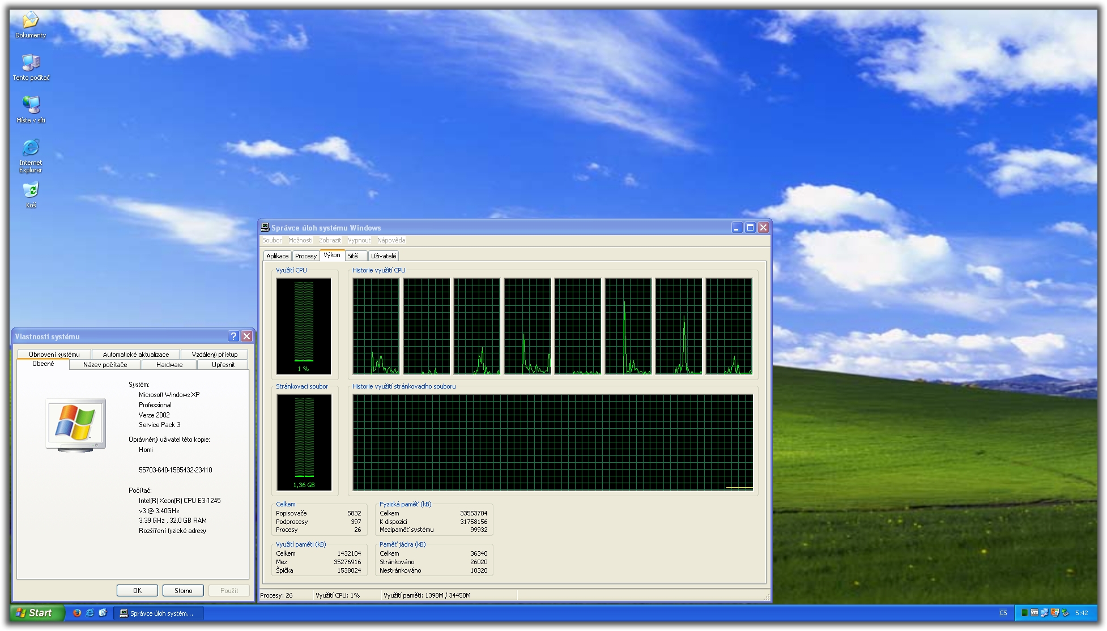Select the Výkon tab
Screen dimensions: 1107x631
(332, 255)
